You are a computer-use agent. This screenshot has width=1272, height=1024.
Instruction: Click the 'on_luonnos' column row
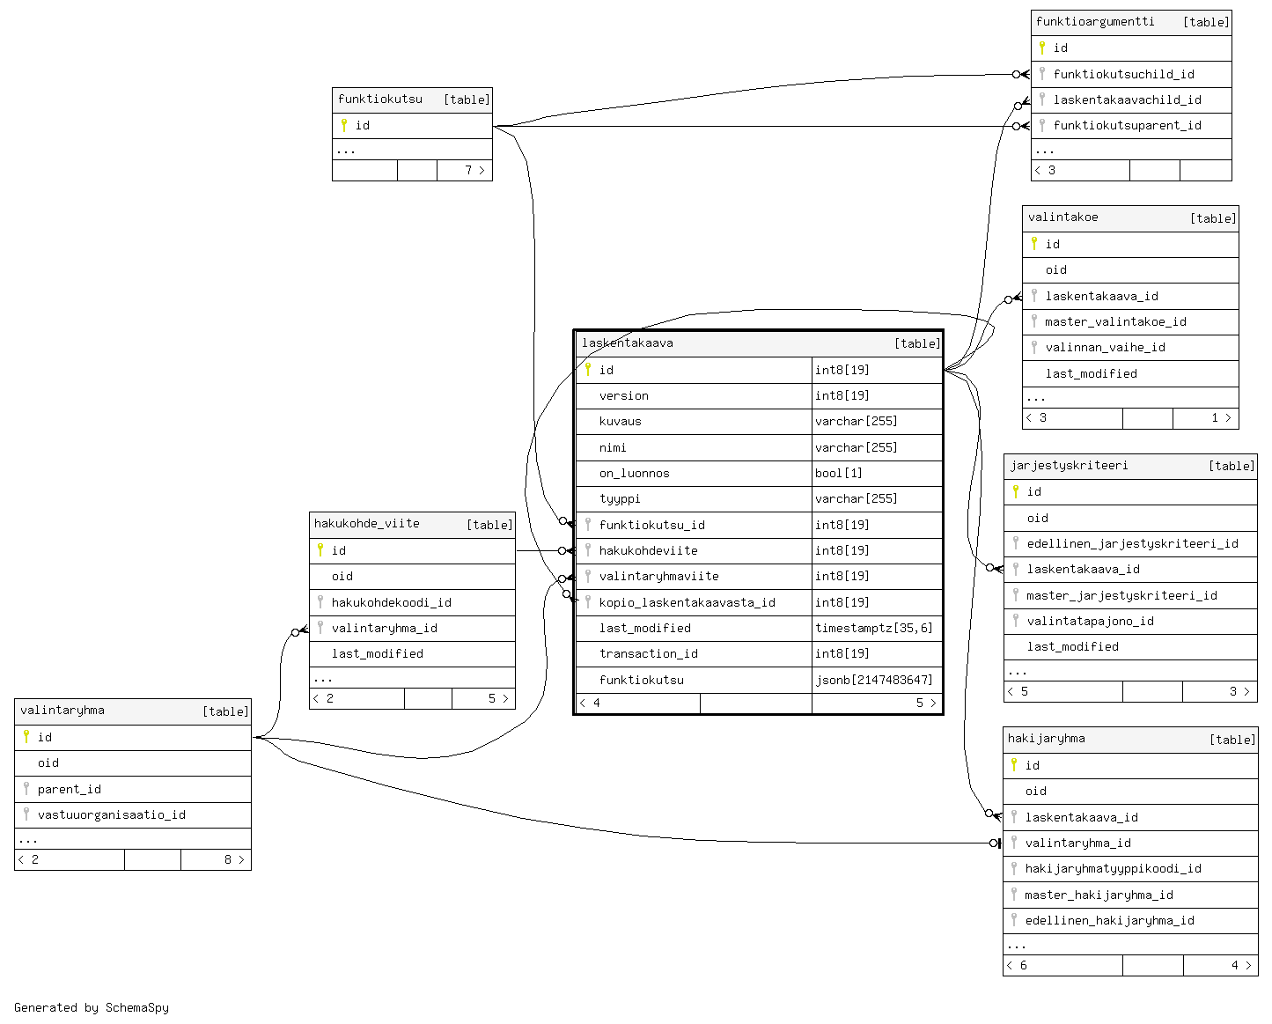pyautogui.click(x=759, y=473)
